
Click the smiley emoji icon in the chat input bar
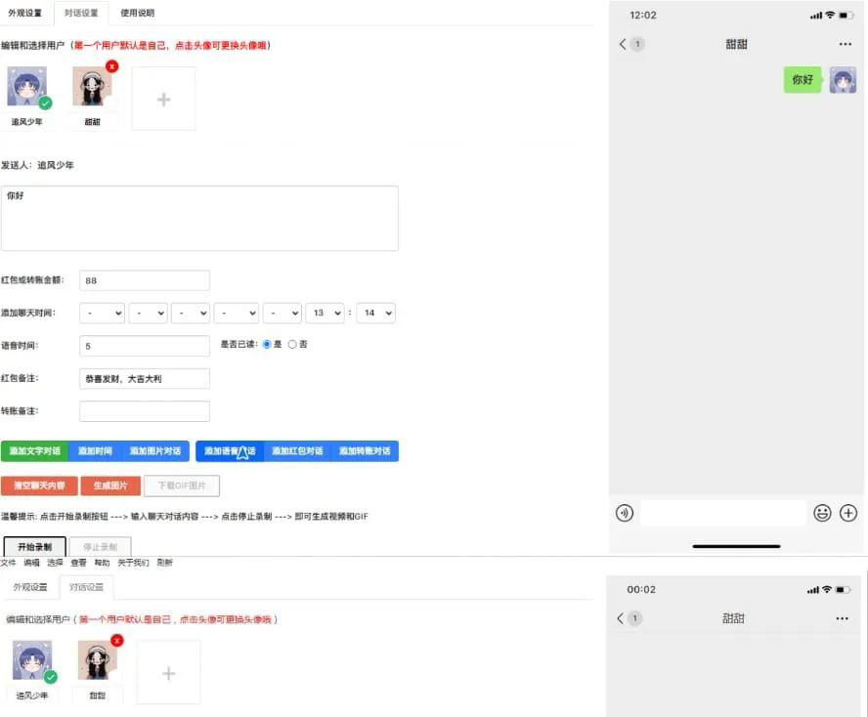point(824,512)
